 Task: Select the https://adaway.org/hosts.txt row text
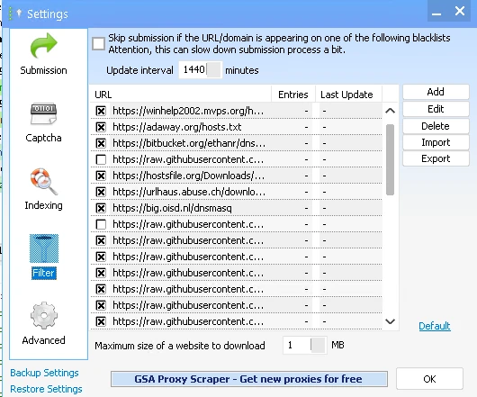(176, 127)
